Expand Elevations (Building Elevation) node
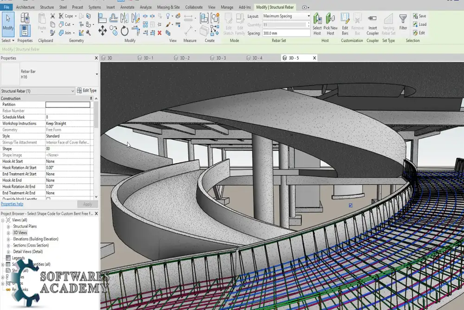This screenshot has width=464, height=310. pos(8,239)
